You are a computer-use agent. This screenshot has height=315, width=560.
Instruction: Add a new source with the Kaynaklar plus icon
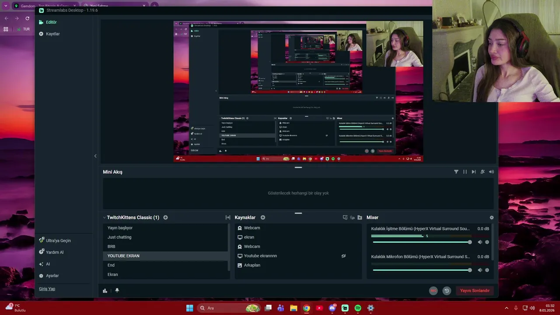tap(263, 217)
